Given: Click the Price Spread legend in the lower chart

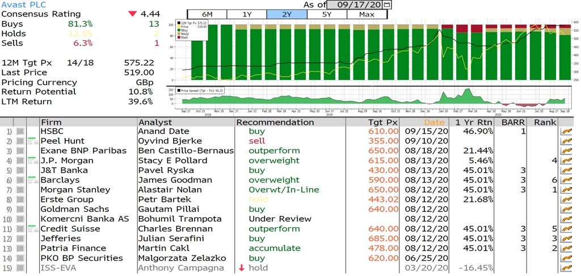Looking at the screenshot, I should coord(201,90).
